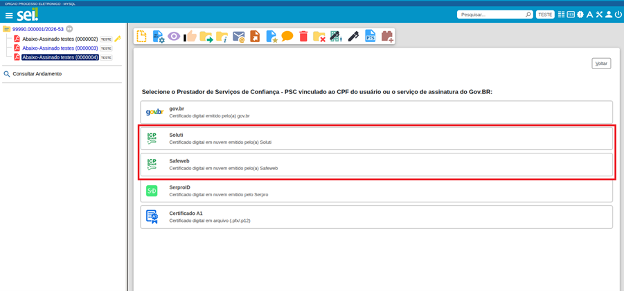The image size is (624, 291).
Task: Select Abaixo-Assinado testes (0000002)
Action: pos(60,39)
